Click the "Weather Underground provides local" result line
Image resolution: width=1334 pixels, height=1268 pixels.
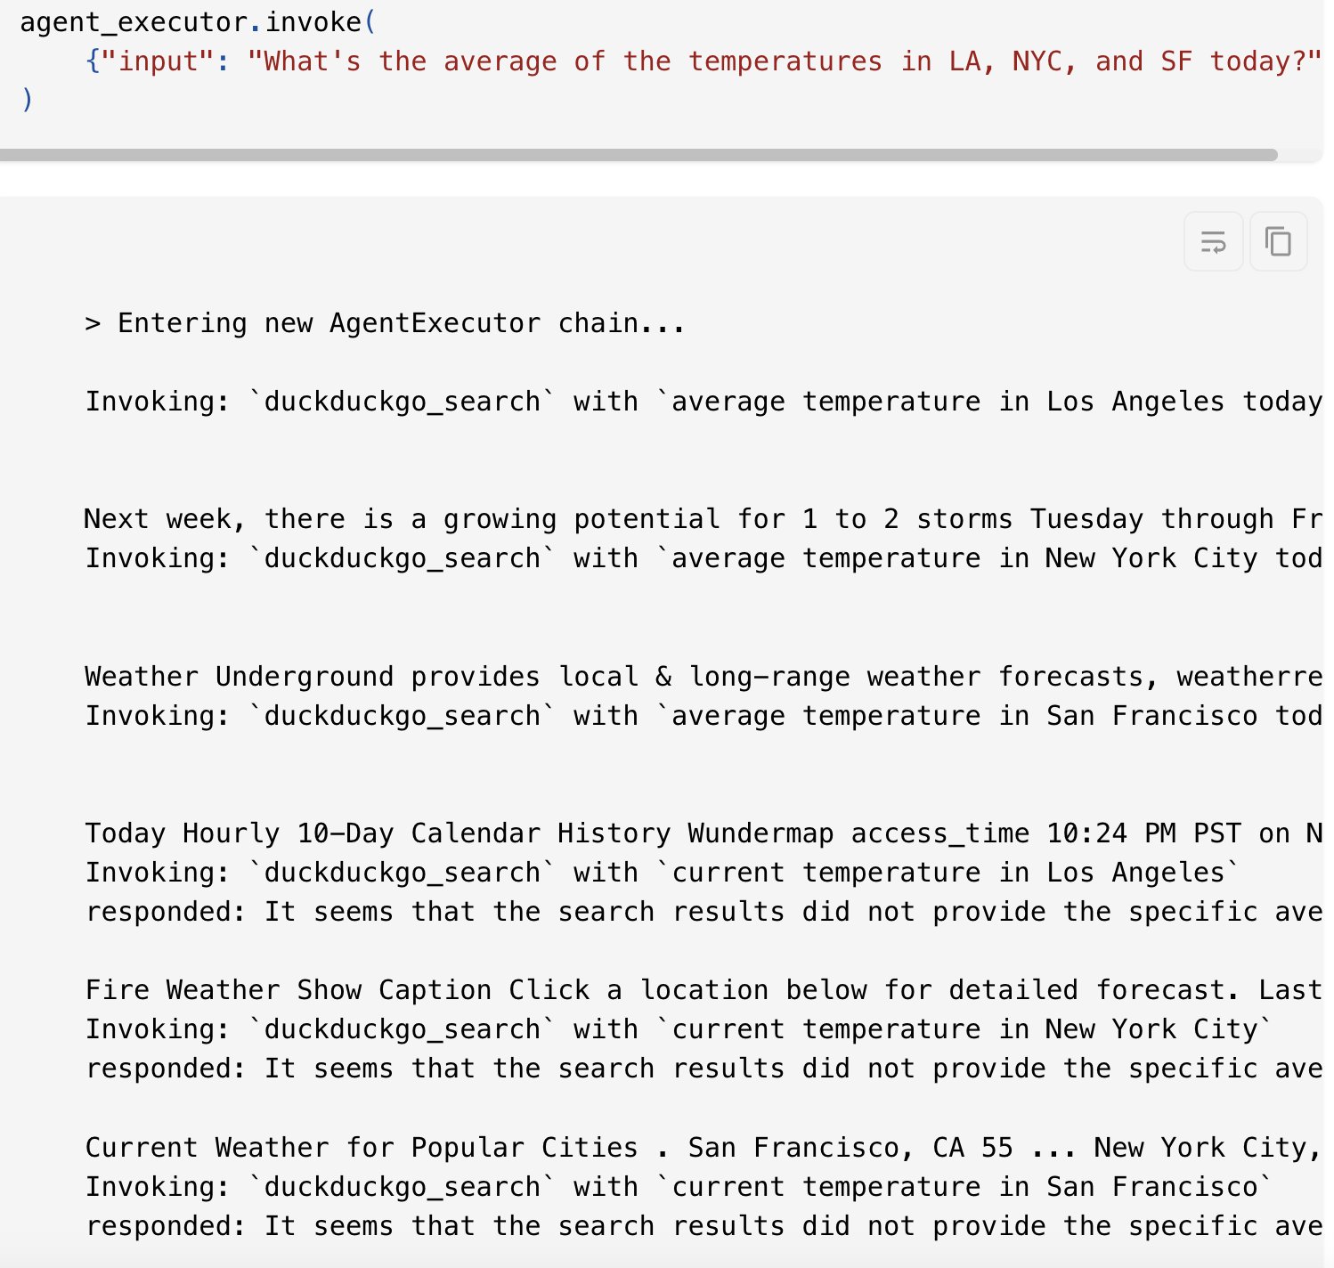(704, 677)
